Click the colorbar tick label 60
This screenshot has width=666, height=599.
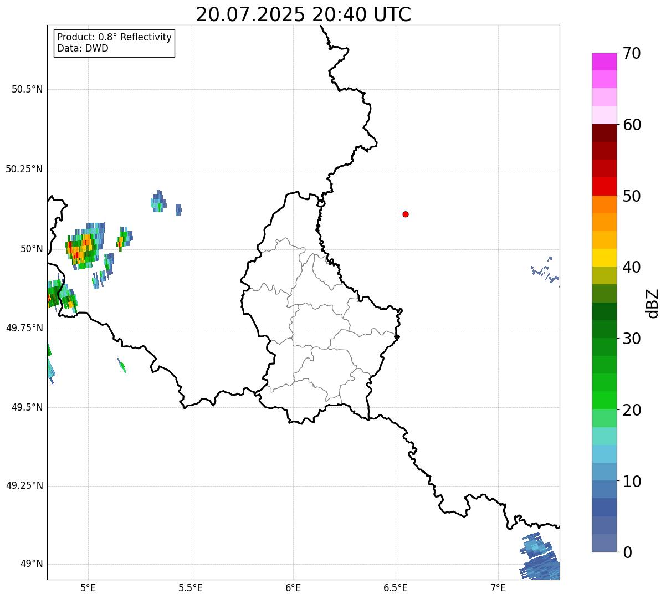tap(632, 125)
